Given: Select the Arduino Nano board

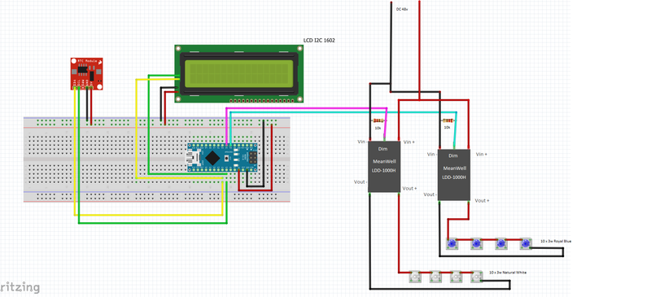Looking at the screenshot, I should 222,157.
